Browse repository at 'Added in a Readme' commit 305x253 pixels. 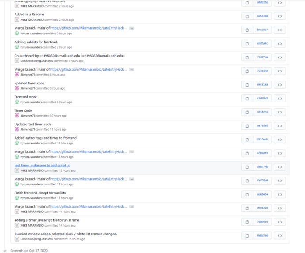[280, 16]
